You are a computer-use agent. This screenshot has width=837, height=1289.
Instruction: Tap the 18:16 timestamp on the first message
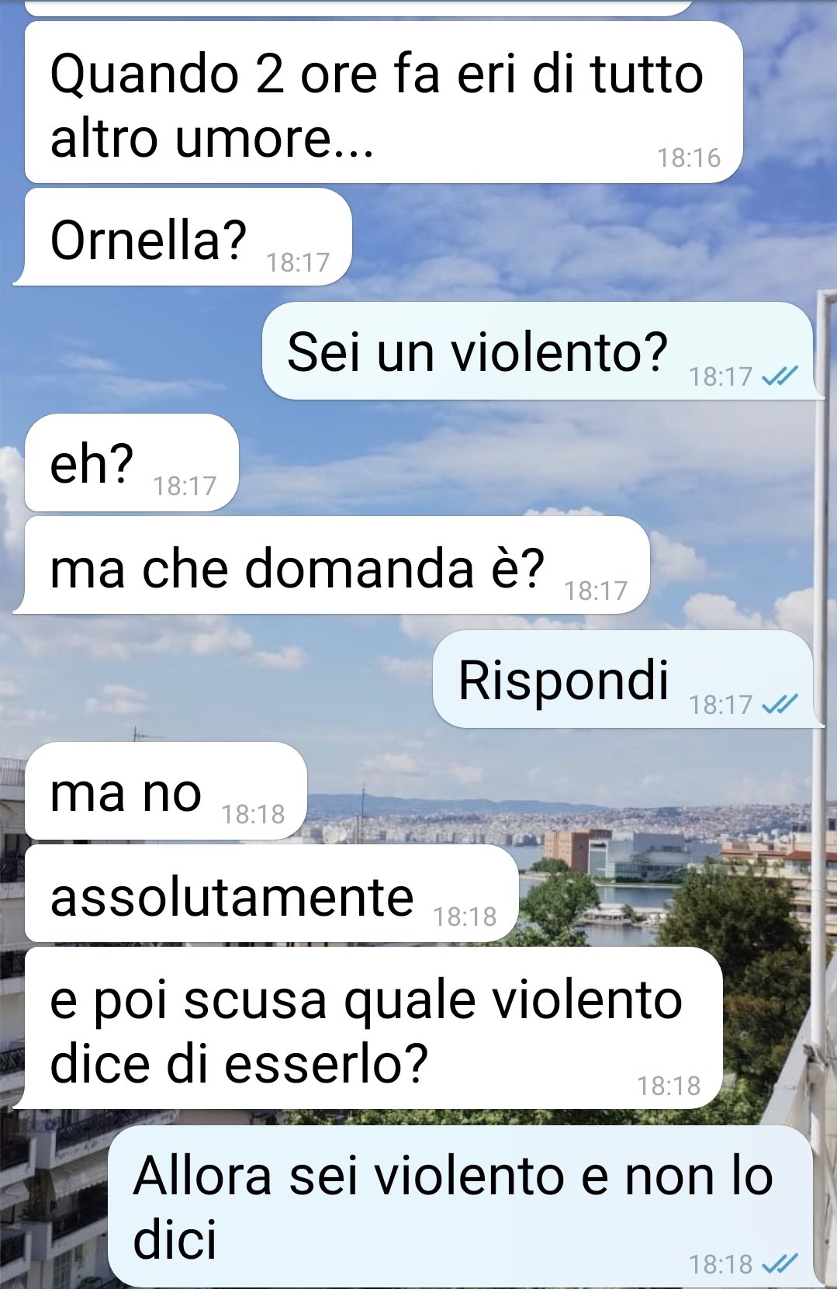click(689, 158)
